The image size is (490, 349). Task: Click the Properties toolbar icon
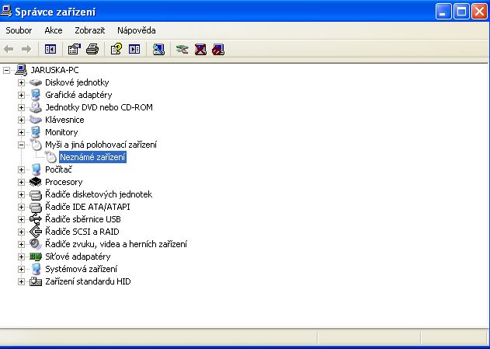click(75, 50)
